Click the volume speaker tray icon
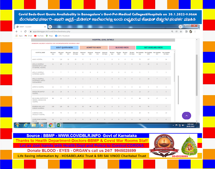The width and height of the screenshot is (215, 169). [183, 125]
